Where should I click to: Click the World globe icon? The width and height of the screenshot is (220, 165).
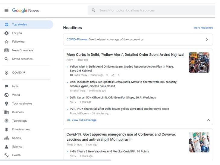coord(6,95)
